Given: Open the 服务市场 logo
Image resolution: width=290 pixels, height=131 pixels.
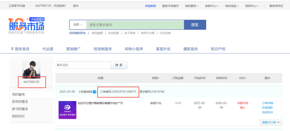Looking at the screenshot, I should point(26,26).
